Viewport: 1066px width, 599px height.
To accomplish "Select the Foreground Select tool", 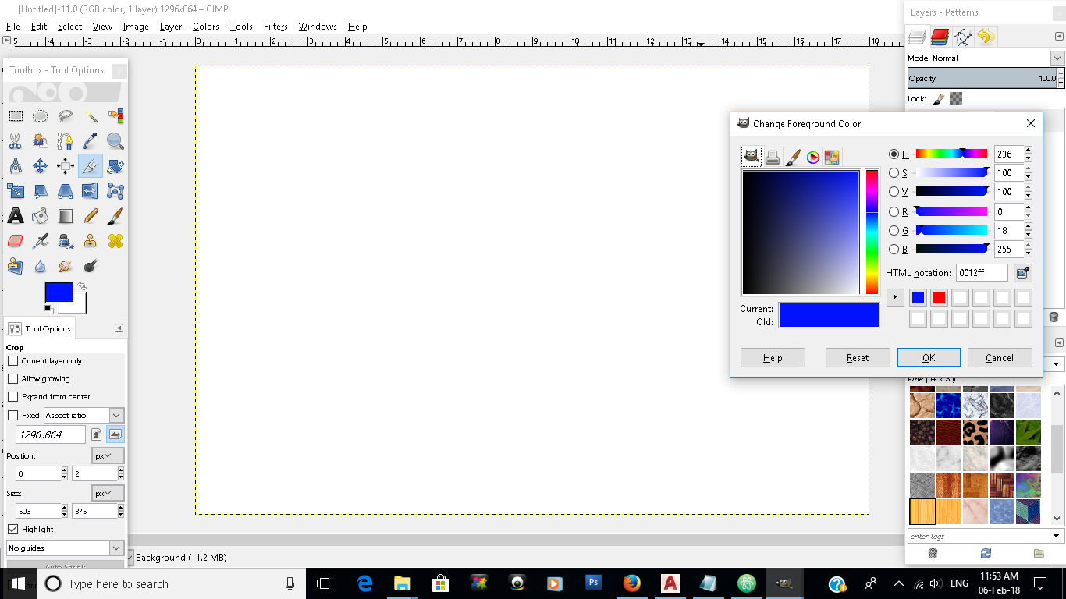I will (41, 141).
